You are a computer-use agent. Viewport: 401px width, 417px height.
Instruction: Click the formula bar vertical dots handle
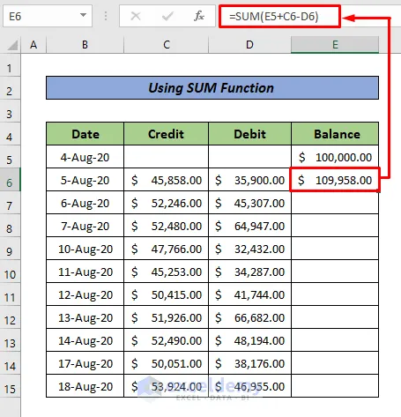[x=106, y=16]
